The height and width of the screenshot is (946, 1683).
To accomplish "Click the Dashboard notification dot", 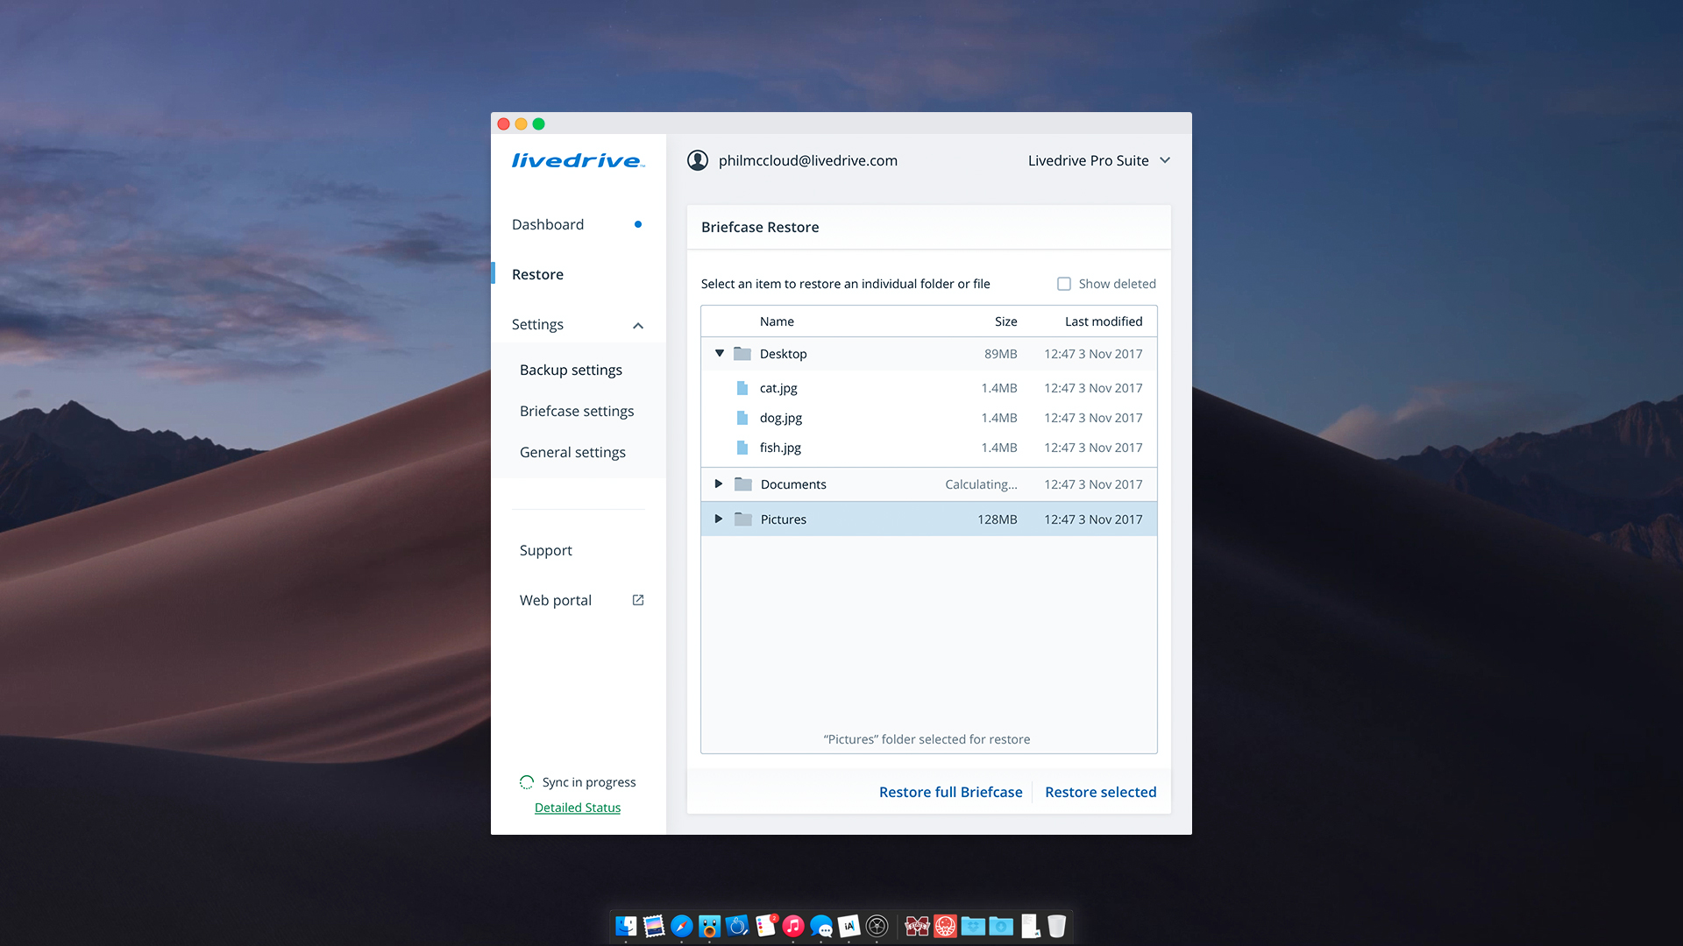I will click(638, 224).
